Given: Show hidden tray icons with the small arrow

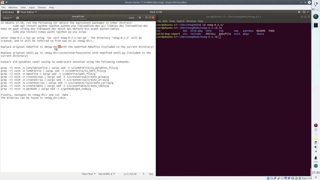Looking at the screenshot, I should 315,151.
